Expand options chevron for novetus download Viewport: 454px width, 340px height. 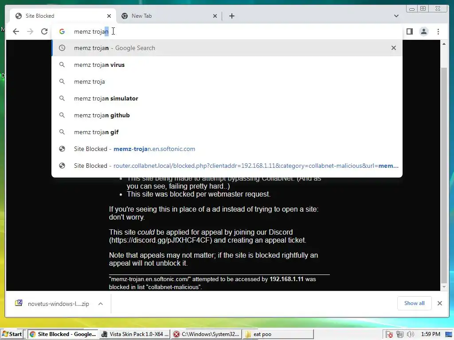pos(101,304)
